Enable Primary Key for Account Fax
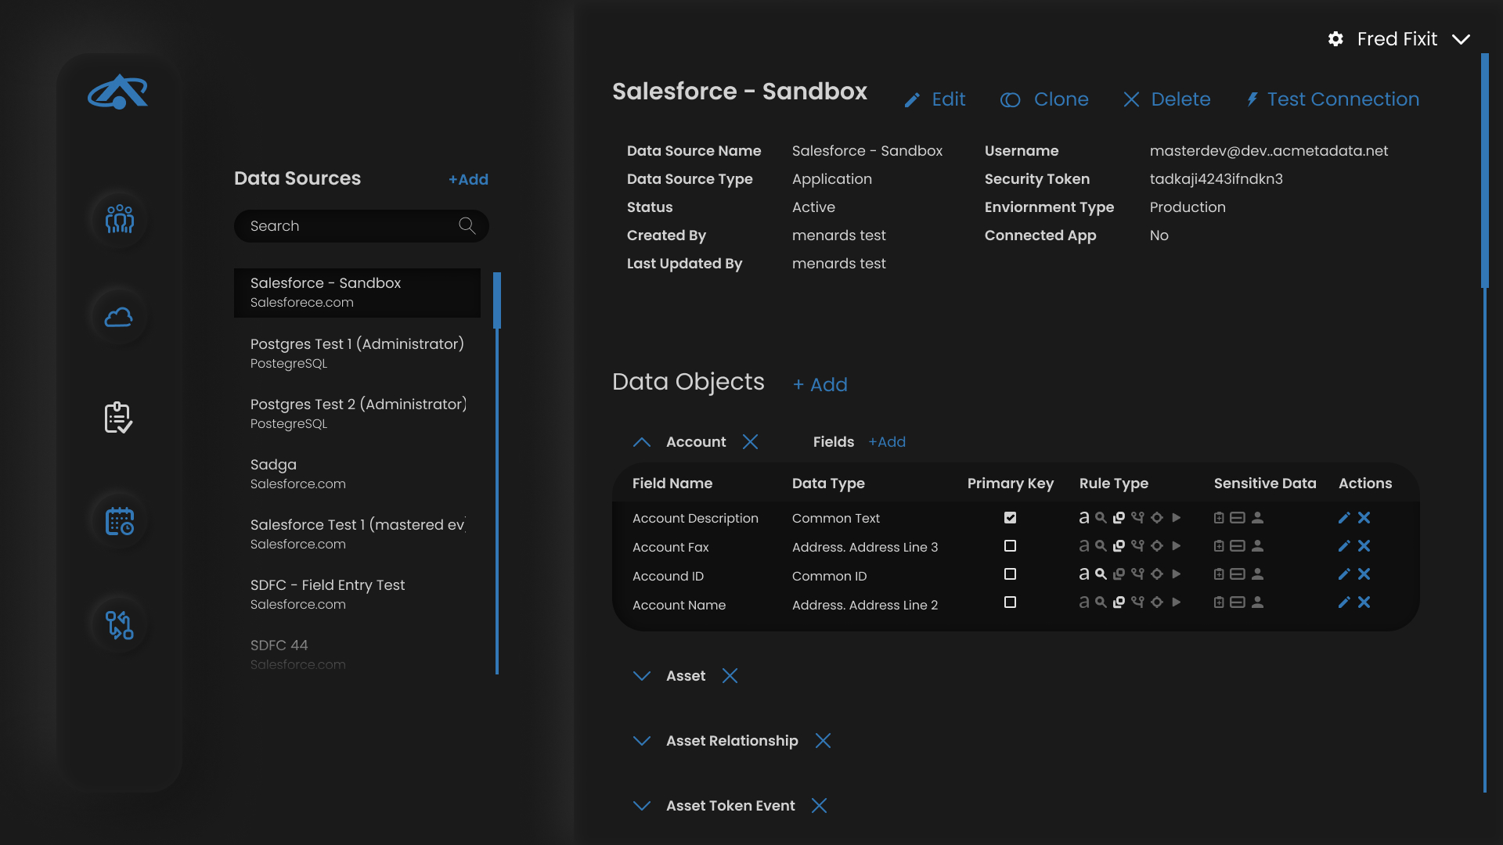 1010,546
